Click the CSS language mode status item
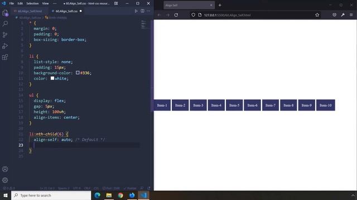Image resolution: width=357 pixels, height=200 pixels. tap(96, 188)
